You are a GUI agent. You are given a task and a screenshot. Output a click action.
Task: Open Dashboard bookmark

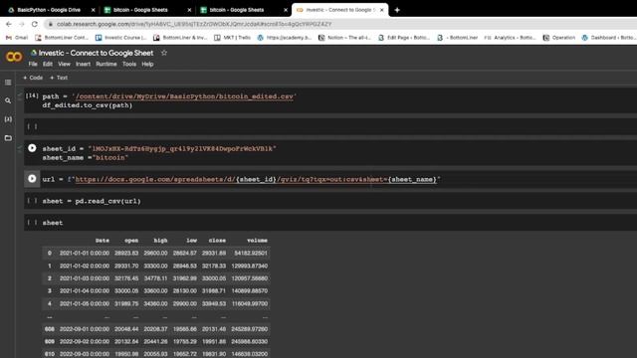click(608, 38)
